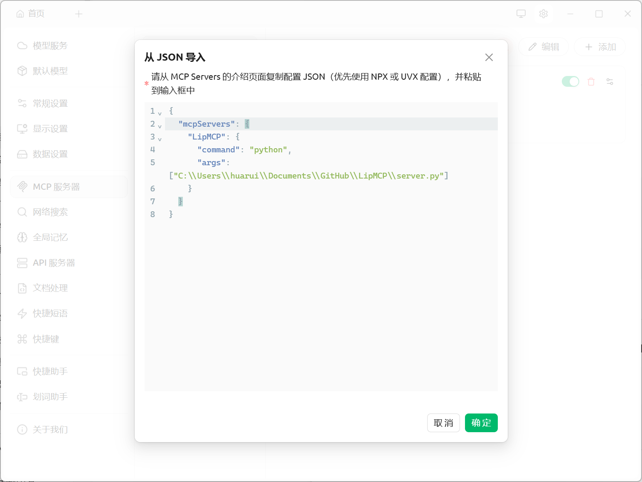Click the magnifier icon beside 网络搜索

tap(22, 212)
